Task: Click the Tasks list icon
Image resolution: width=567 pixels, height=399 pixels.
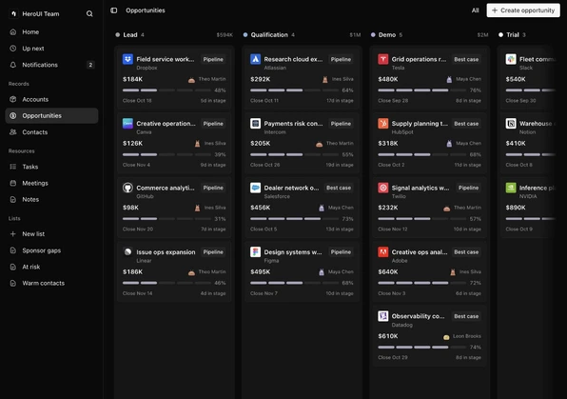Action: [x=13, y=167]
